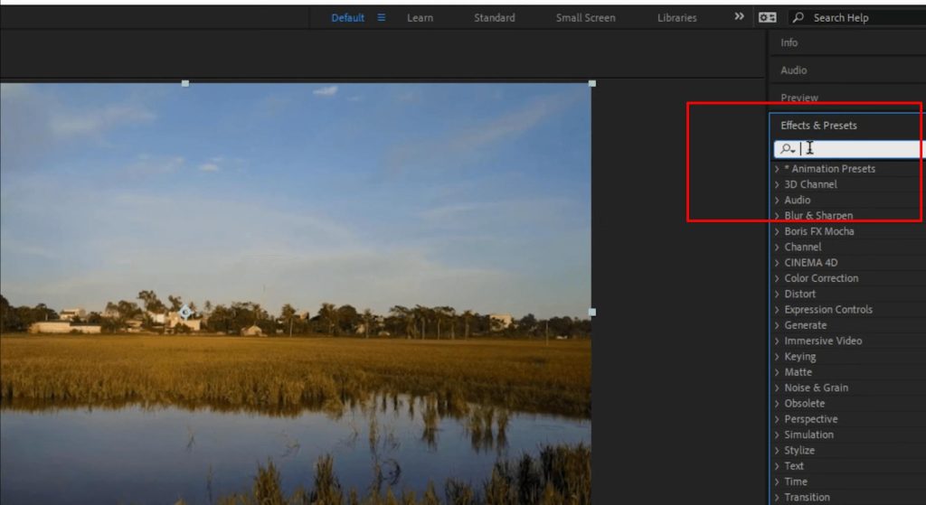The width and height of the screenshot is (926, 505).
Task: Click the layer anchor point icon in the viewer
Action: click(184, 312)
